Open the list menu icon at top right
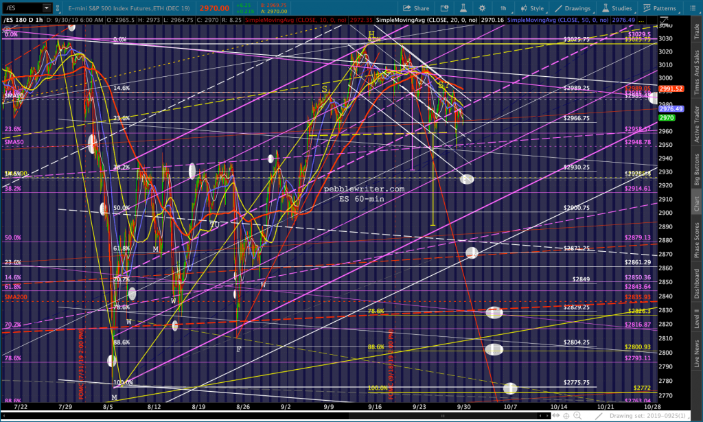The image size is (703, 422). (692, 8)
